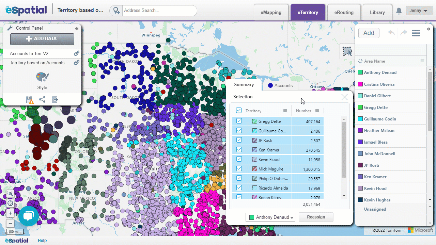Click the Cristina Oliveira magenta color swatch
The height and width of the screenshot is (245, 436).
(360, 84)
